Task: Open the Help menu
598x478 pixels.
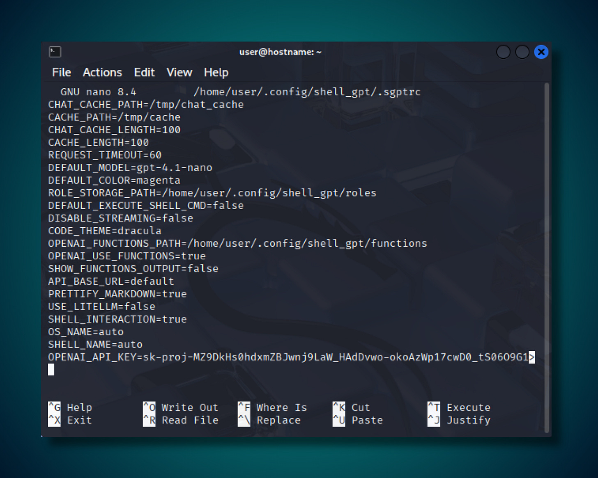Action: tap(216, 72)
